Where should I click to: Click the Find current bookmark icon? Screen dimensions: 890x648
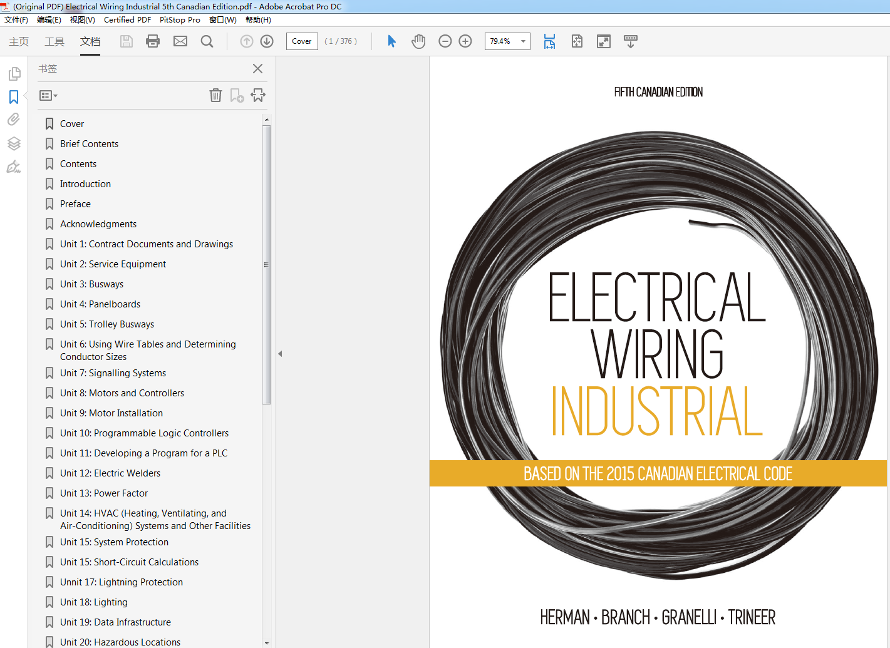click(258, 95)
